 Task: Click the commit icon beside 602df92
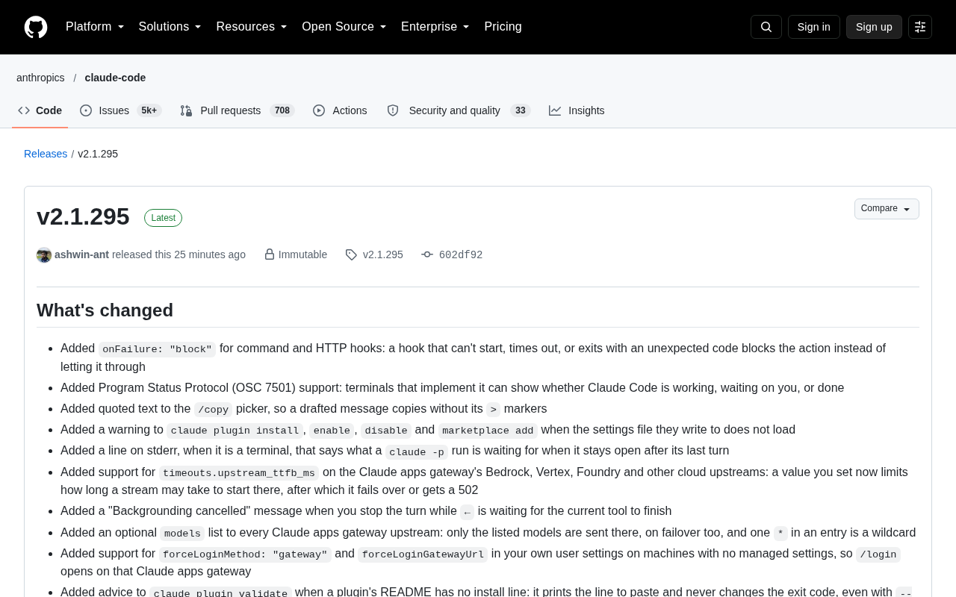click(427, 254)
